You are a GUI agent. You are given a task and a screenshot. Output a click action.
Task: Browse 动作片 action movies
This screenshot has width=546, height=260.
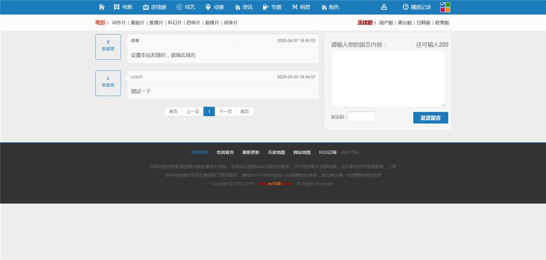(x=119, y=23)
